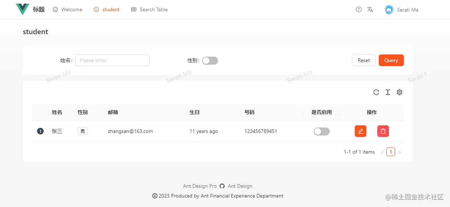
Task: Click the row index badge 1
Action: tap(40, 131)
